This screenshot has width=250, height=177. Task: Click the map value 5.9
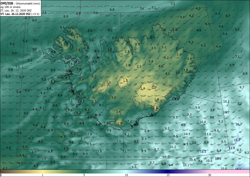pos(18,92)
